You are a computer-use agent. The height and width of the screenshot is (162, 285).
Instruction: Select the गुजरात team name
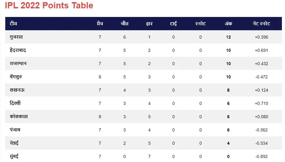[x=16, y=37]
